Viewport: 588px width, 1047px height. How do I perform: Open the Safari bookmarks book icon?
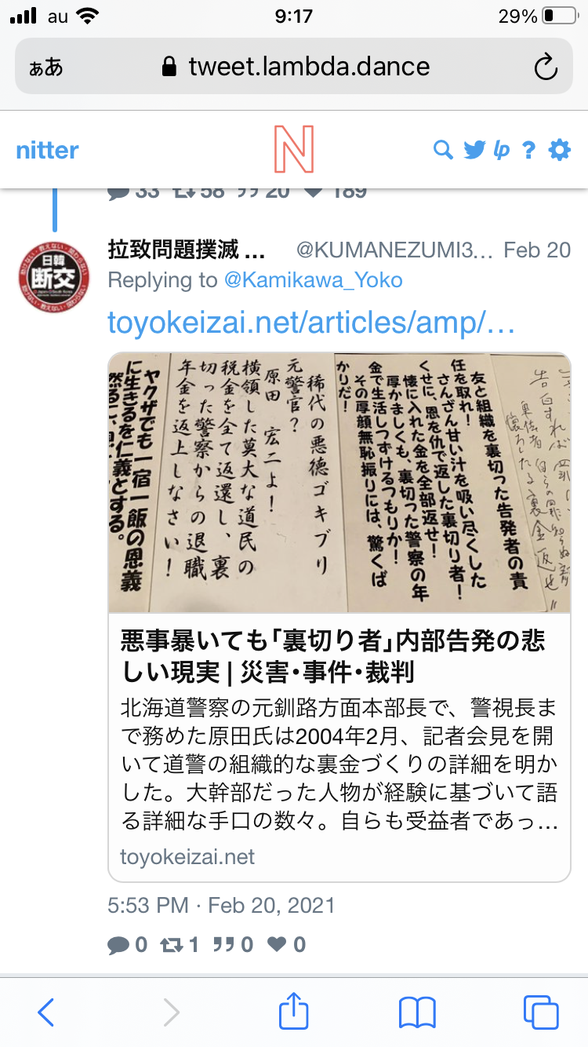click(417, 1013)
